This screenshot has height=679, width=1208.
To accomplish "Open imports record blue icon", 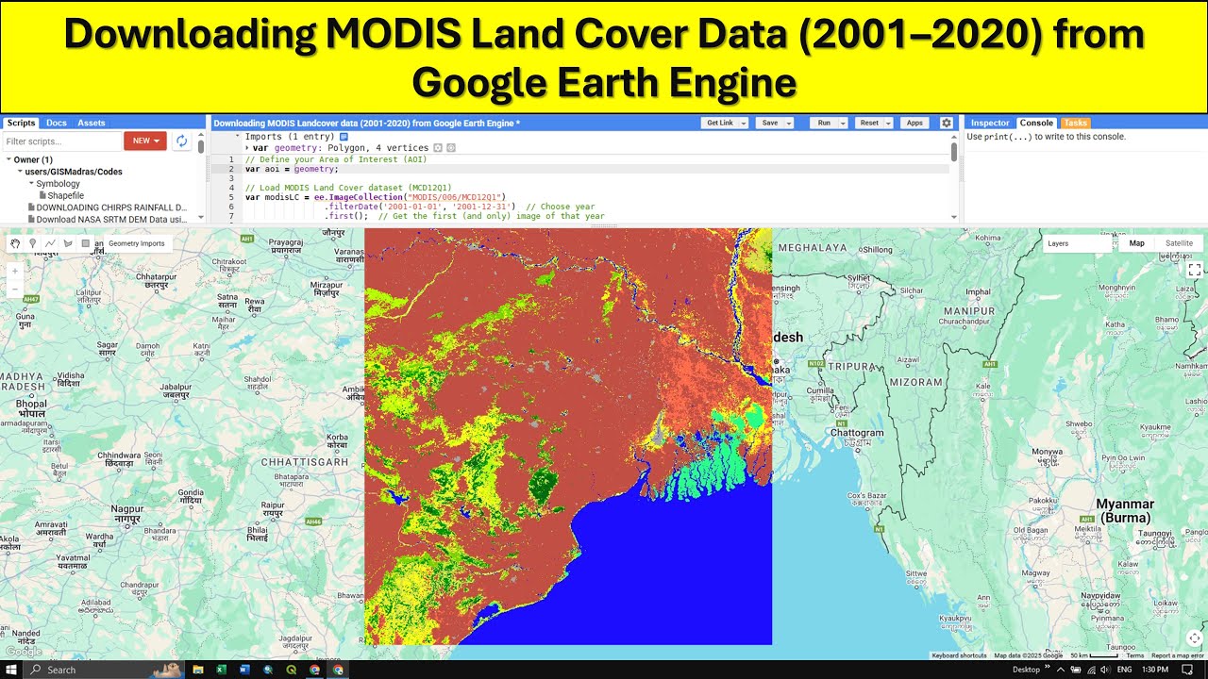I will point(344,137).
